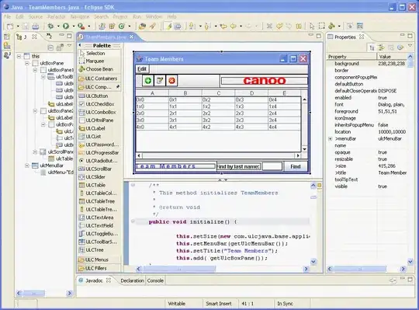The width and height of the screenshot is (419, 310).
Task: Click the Edit menu button in Team Members window
Action: click(x=142, y=69)
